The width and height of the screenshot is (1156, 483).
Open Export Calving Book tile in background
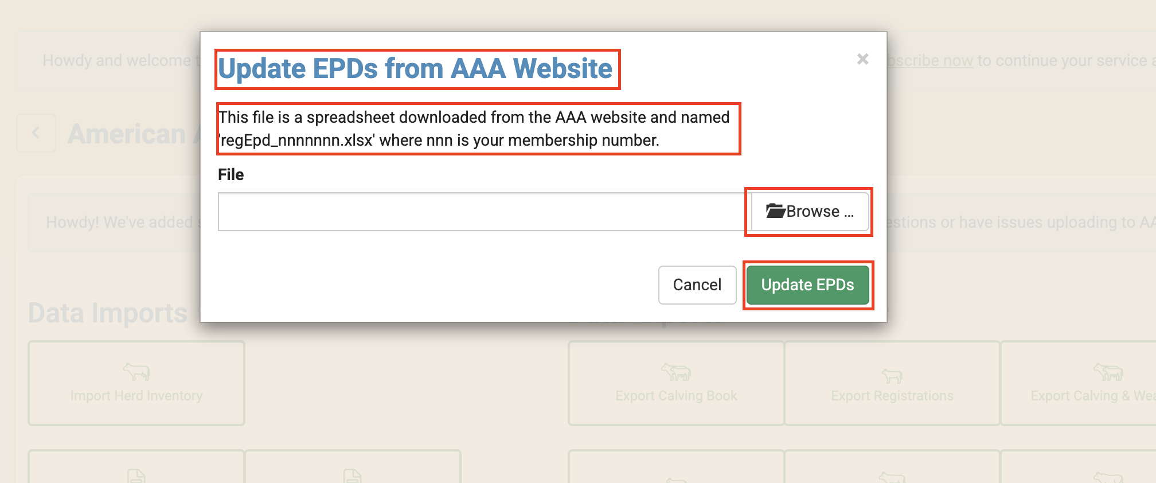(676, 383)
